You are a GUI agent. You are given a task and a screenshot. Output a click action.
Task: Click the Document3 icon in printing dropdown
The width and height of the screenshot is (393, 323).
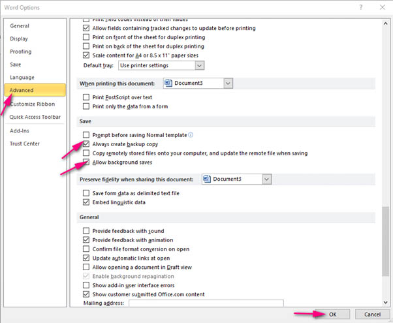[168, 83]
